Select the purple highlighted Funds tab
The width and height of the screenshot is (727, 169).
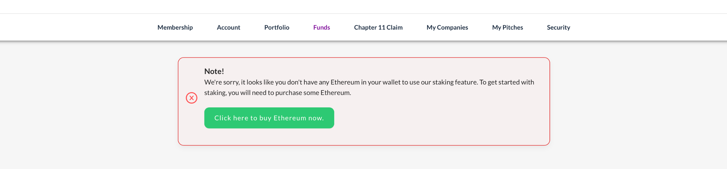321,27
